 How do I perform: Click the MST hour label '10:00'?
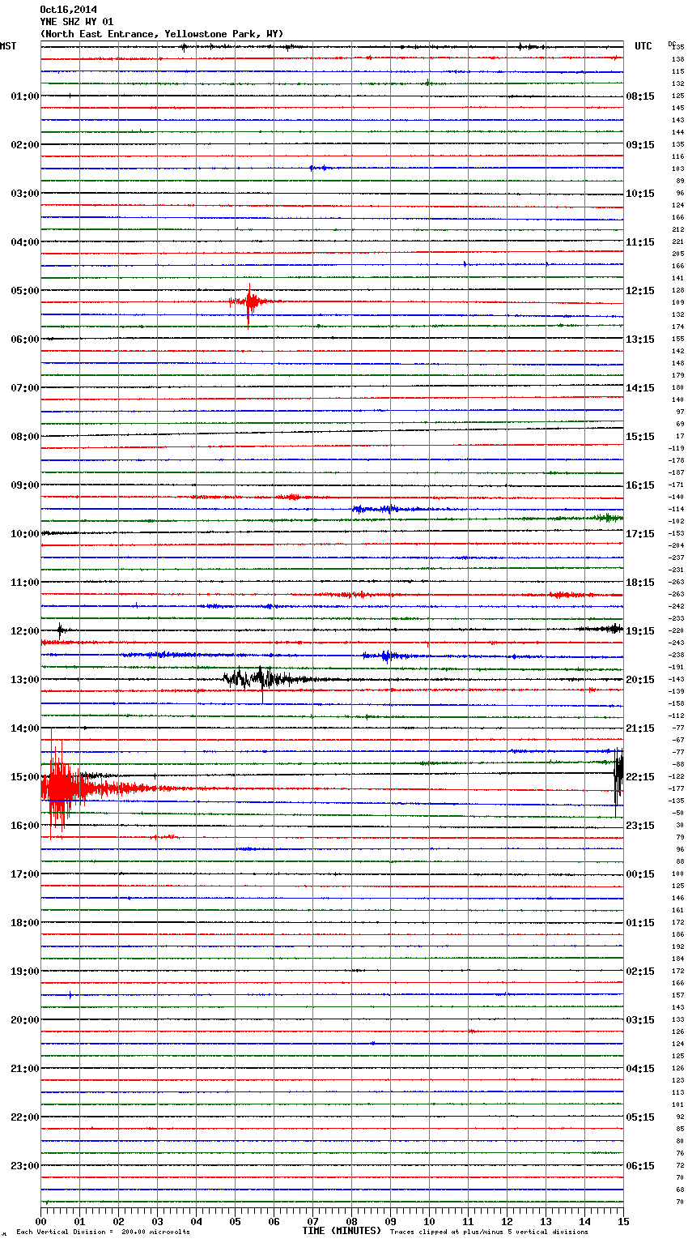pyautogui.click(x=24, y=534)
